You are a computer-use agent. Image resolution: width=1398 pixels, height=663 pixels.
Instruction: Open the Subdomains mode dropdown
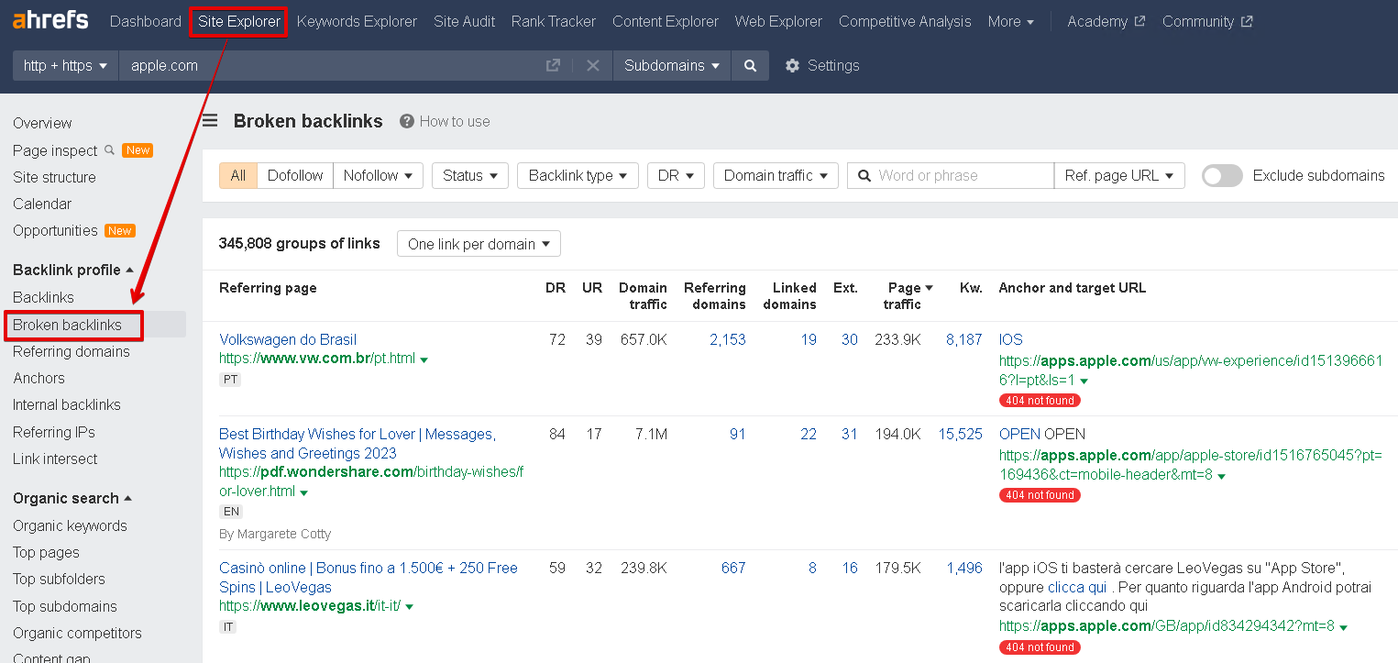(x=672, y=66)
